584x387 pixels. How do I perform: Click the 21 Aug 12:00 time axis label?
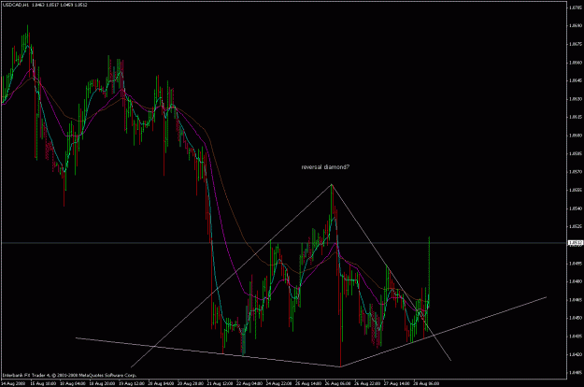click(x=221, y=383)
